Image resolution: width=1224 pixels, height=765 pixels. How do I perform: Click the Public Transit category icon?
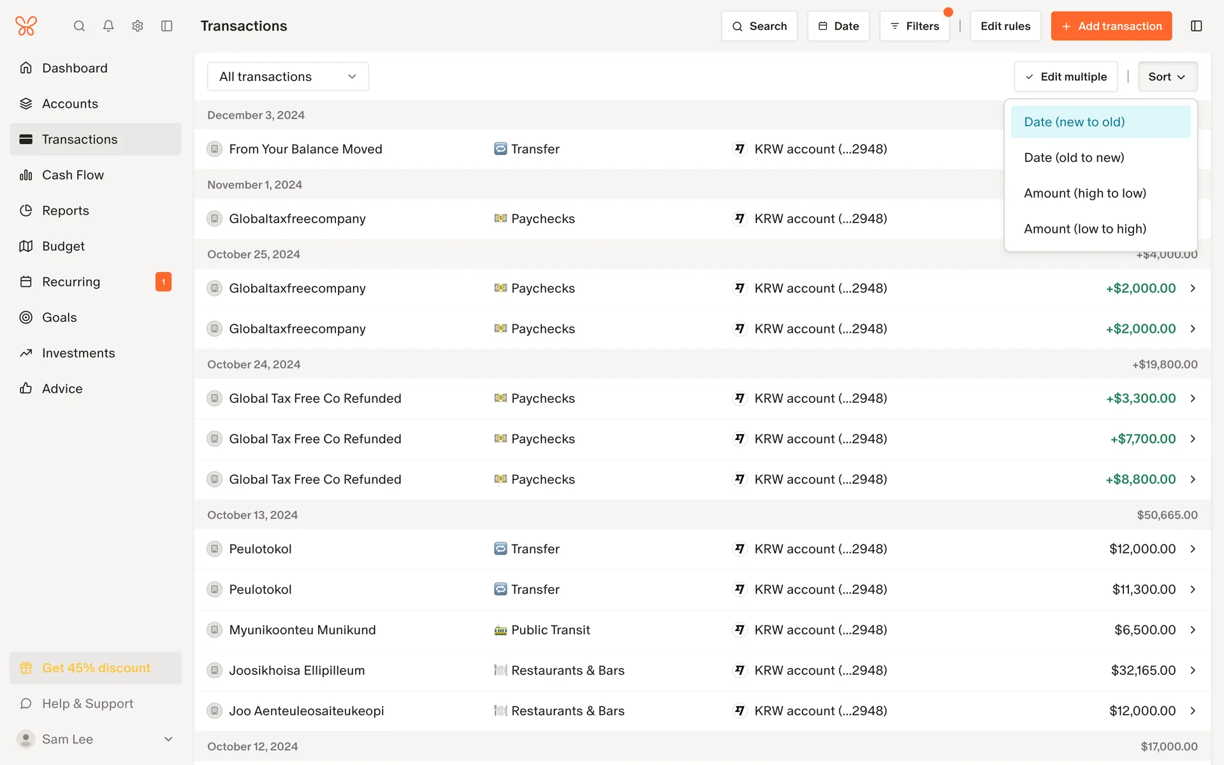pyautogui.click(x=500, y=630)
